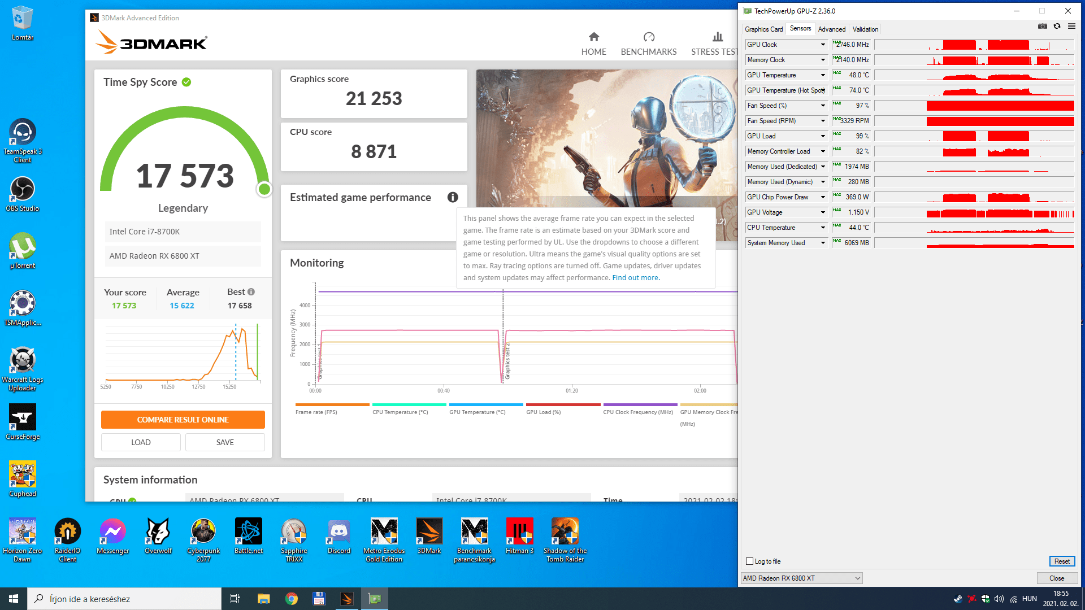The image size is (1085, 610).
Task: Click the HUN language indicator in tray
Action: tap(1030, 599)
